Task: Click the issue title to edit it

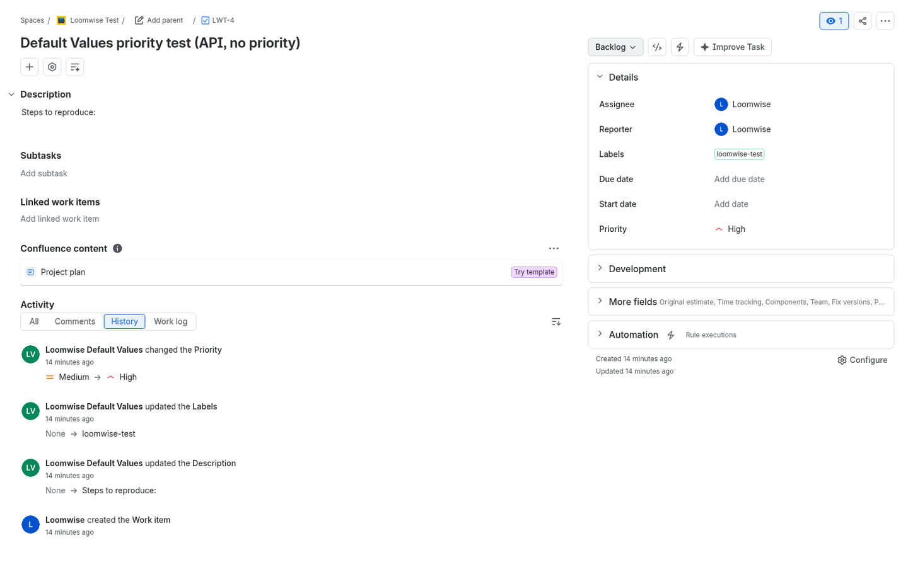Action: pyautogui.click(x=160, y=43)
